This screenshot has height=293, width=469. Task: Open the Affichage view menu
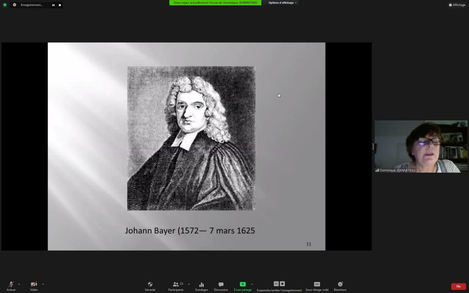(x=457, y=5)
